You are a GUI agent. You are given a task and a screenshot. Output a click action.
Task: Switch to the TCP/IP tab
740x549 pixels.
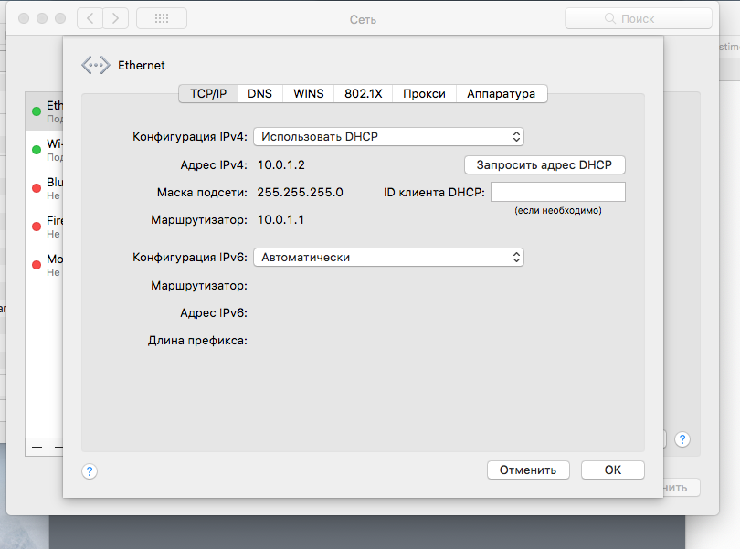[x=208, y=93]
